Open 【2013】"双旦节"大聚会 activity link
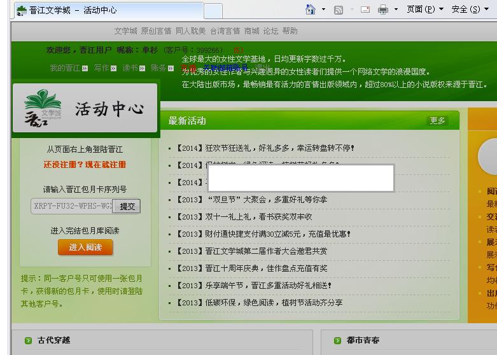Viewport: 497px width, 355px height. coord(250,200)
